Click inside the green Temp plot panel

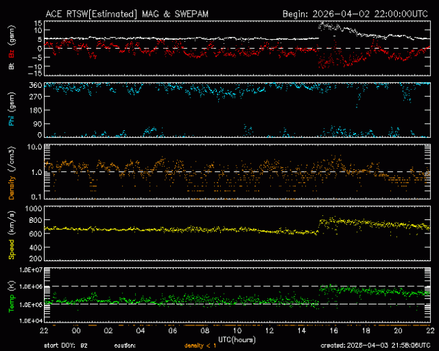238,295
